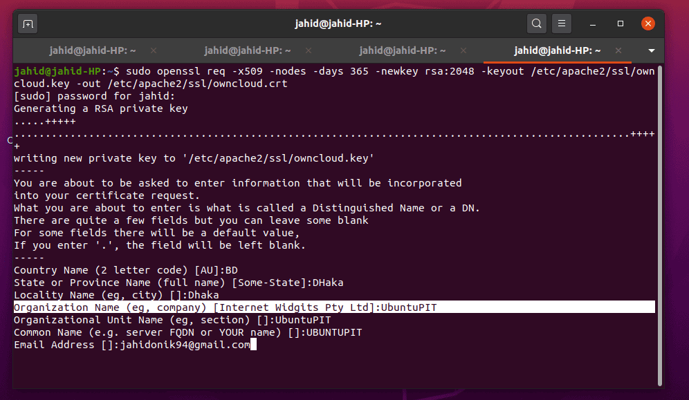Viewport: 689px width, 400px height.
Task: Minimize the terminal window
Action: [593, 23]
